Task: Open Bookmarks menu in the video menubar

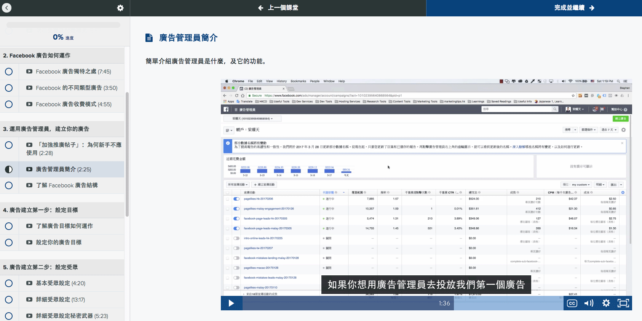Action: [x=298, y=81]
